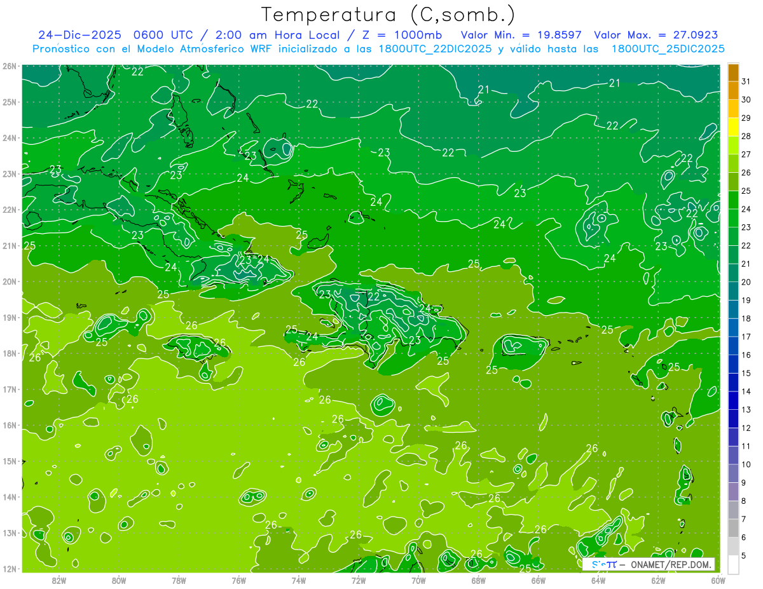Pick the gold swatch between 29 and 30

(733, 109)
